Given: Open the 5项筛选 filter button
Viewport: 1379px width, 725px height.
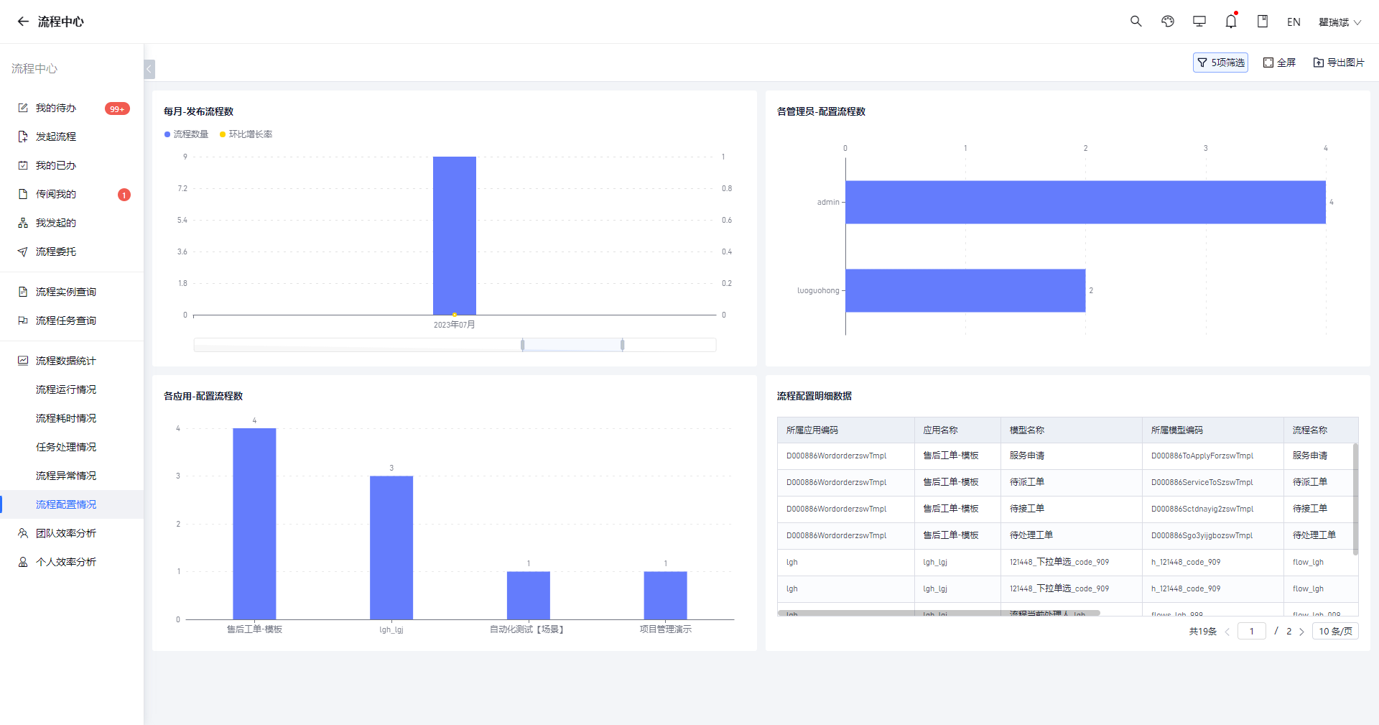Looking at the screenshot, I should 1220,63.
